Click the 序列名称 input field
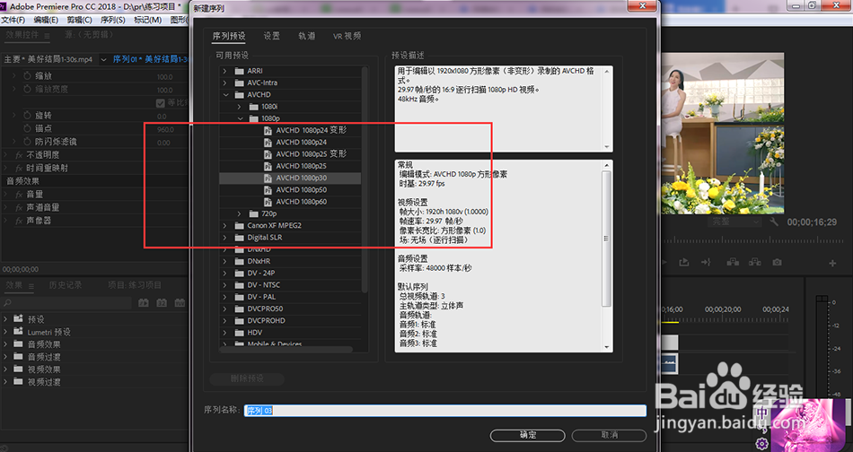This screenshot has height=452, width=853. (x=445, y=411)
